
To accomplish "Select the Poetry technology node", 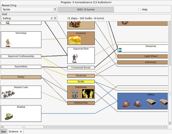I will [21, 77].
